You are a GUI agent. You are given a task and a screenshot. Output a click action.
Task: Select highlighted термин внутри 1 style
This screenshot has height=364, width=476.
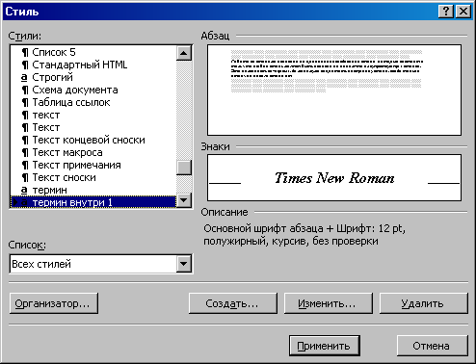point(93,202)
